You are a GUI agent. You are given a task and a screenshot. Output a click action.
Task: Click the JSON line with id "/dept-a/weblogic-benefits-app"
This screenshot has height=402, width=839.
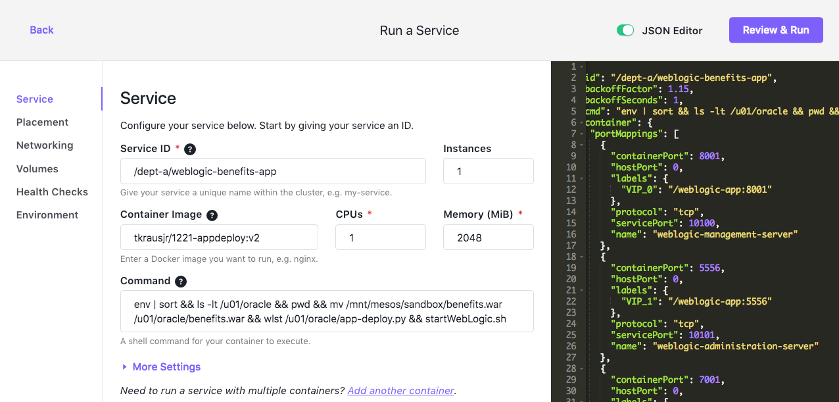click(681, 78)
